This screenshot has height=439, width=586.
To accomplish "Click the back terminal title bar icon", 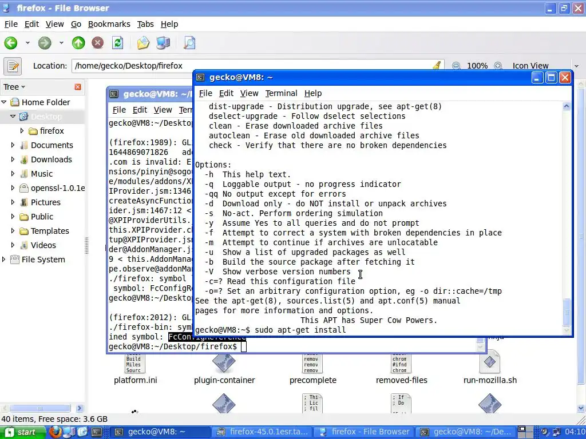I will 114,94.
